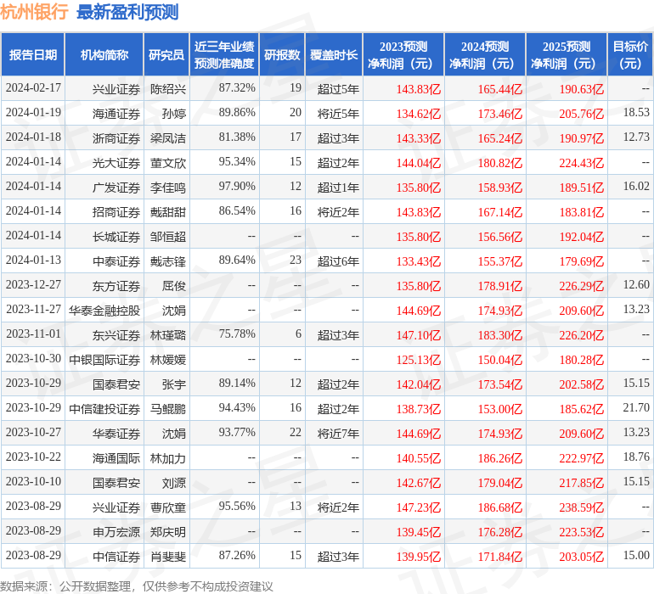Select 2023 profit value 125.13亿
The image size is (654, 594).
click(x=419, y=359)
